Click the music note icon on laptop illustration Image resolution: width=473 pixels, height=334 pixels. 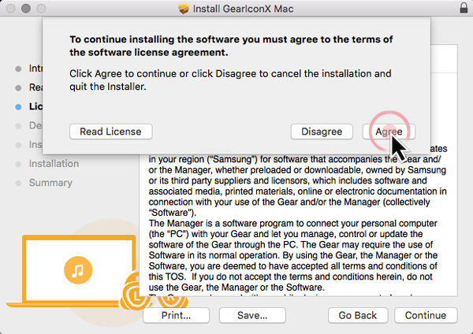click(78, 270)
